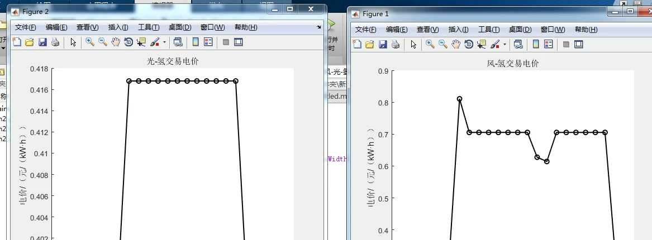Open 插入(I) menu in Figure 2
This screenshot has width=652, height=240.
[x=118, y=27]
